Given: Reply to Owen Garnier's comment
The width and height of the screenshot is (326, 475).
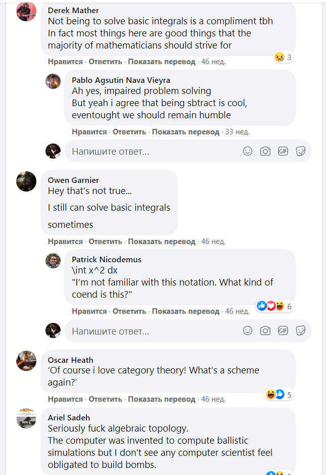Looking at the screenshot, I should [x=106, y=242].
